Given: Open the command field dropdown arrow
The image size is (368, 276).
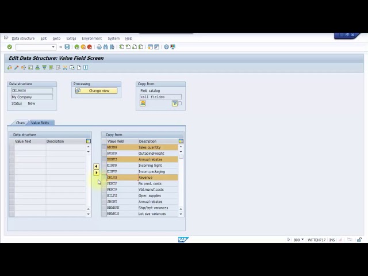Looking at the screenshot, I should pos(53,47).
